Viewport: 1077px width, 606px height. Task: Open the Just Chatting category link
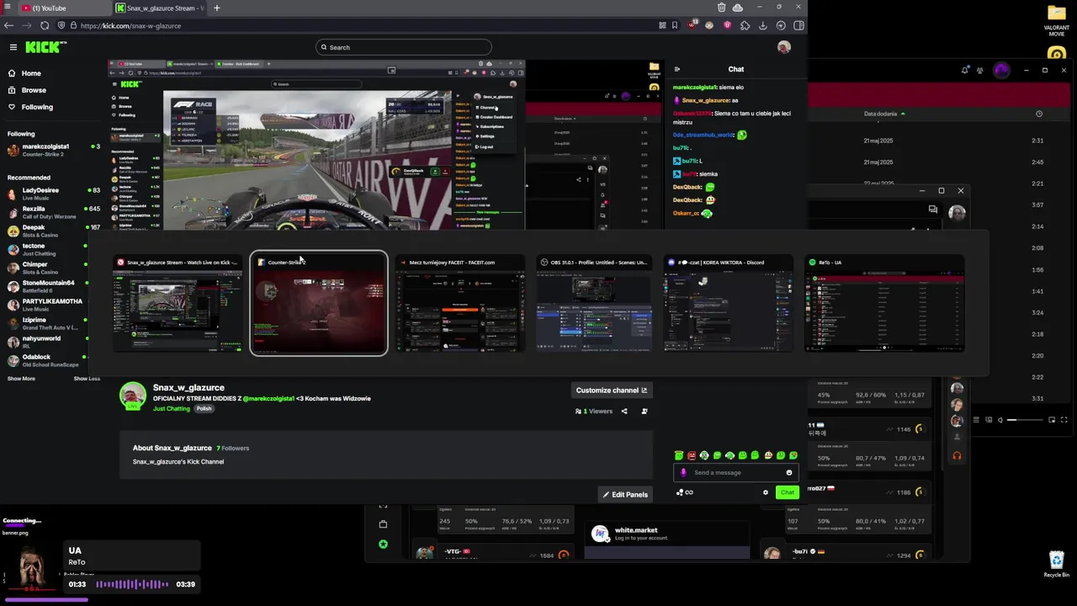tap(172, 409)
